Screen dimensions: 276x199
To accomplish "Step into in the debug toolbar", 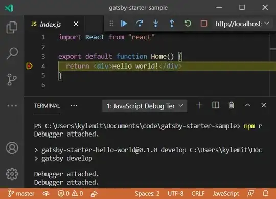I will tap(155, 24).
